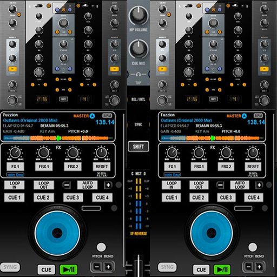Image resolution: width=277 pixels, height=277 pixels.
Task: Click RESET in the right deck FX panel
Action: pos(253,167)
